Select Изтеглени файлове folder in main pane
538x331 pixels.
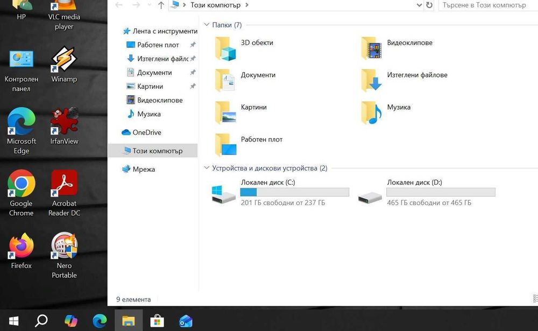404,80
